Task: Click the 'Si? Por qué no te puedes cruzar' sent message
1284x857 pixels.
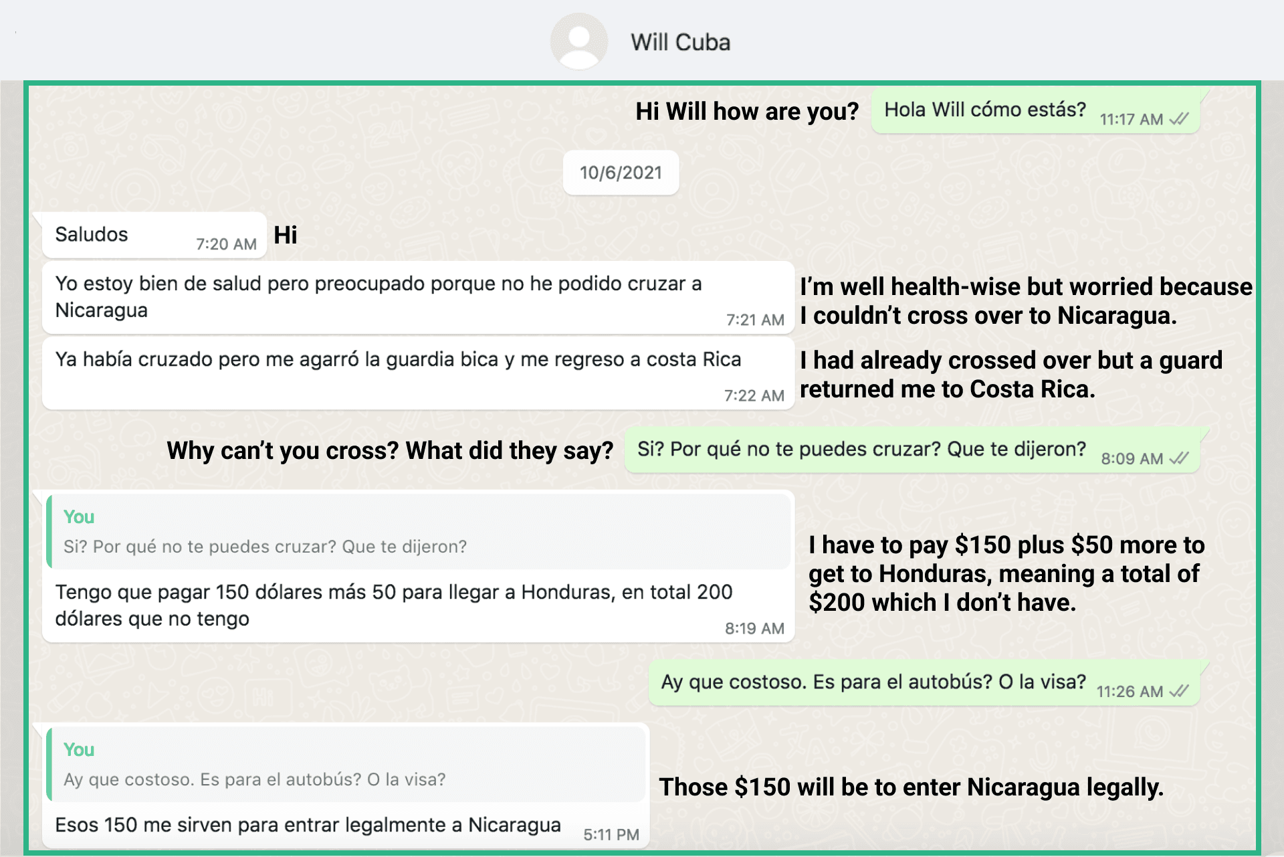Action: pos(912,450)
